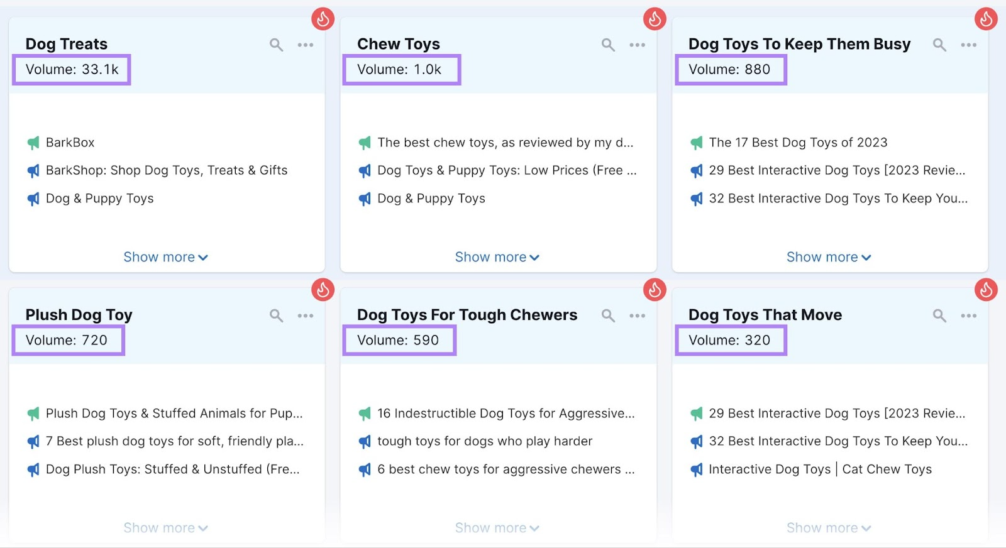Open 32 Best Interactive Dog Toys in That Move card
The height and width of the screenshot is (548, 1006).
click(838, 441)
